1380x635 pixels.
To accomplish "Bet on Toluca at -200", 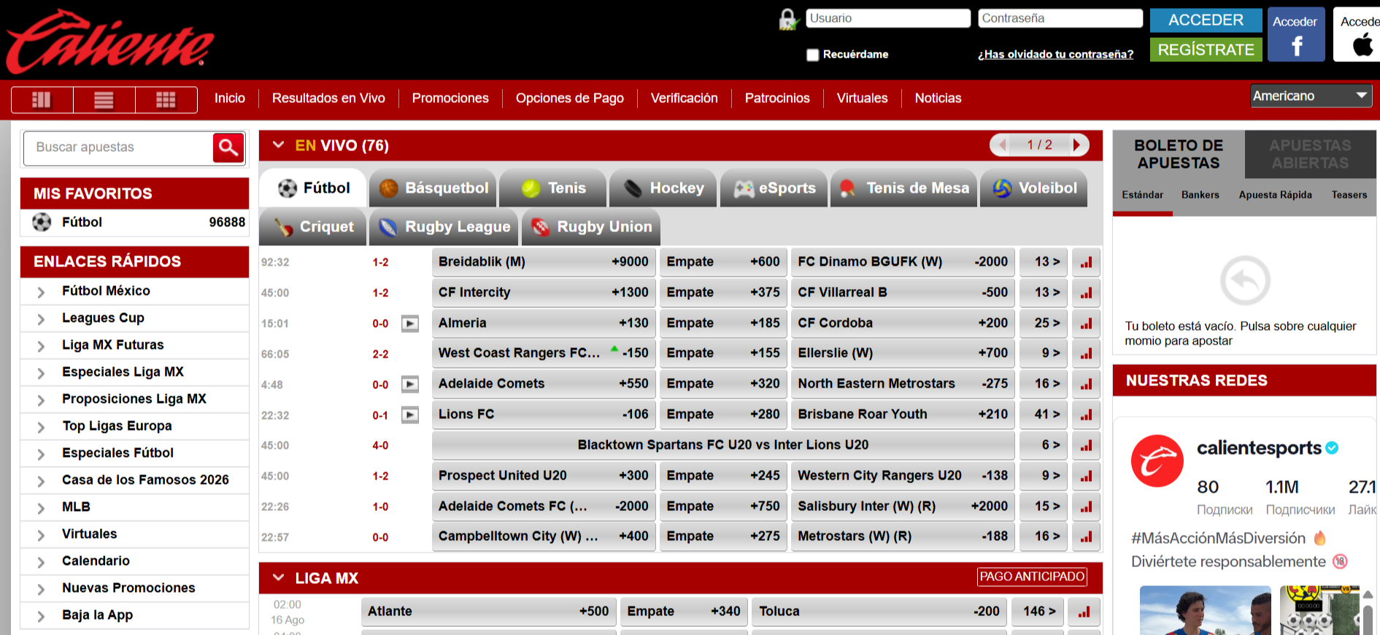I will [879, 612].
